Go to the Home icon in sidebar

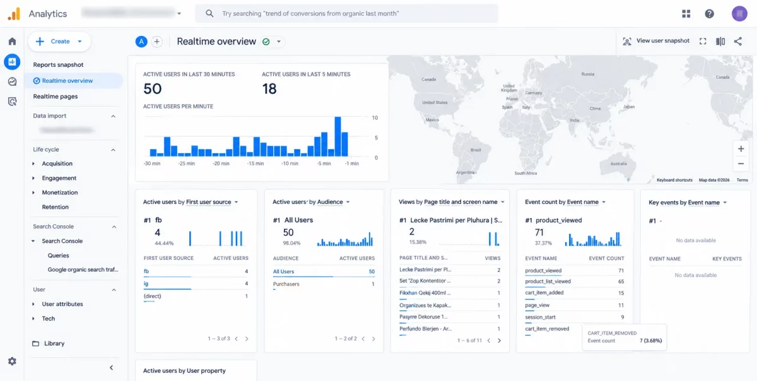[12, 42]
